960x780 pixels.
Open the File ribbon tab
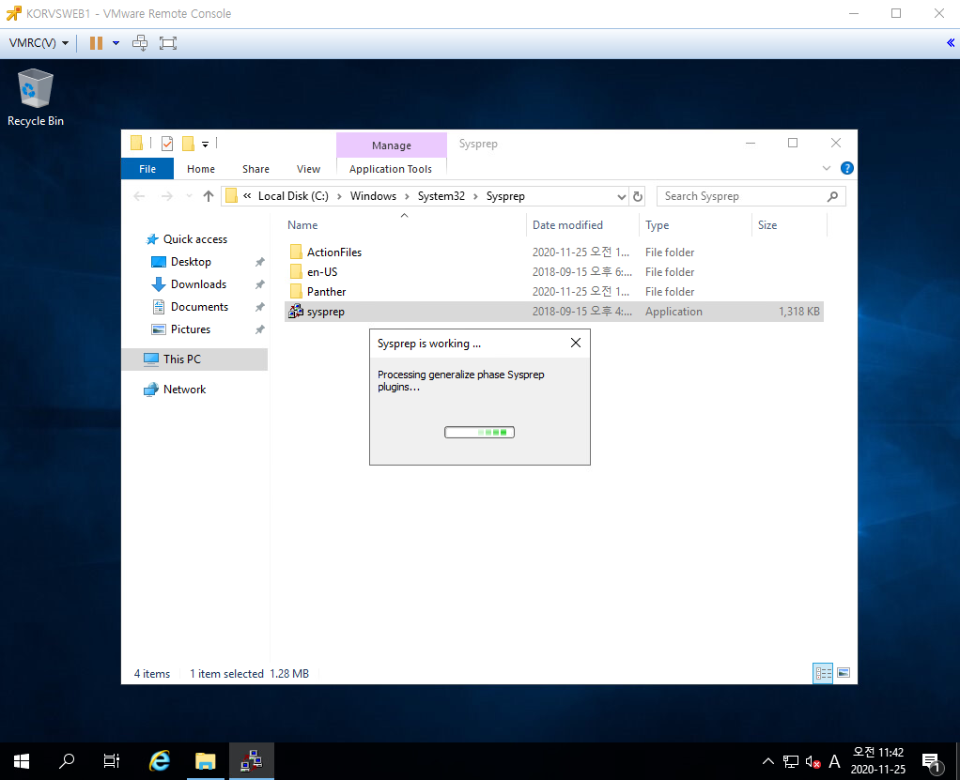[147, 169]
